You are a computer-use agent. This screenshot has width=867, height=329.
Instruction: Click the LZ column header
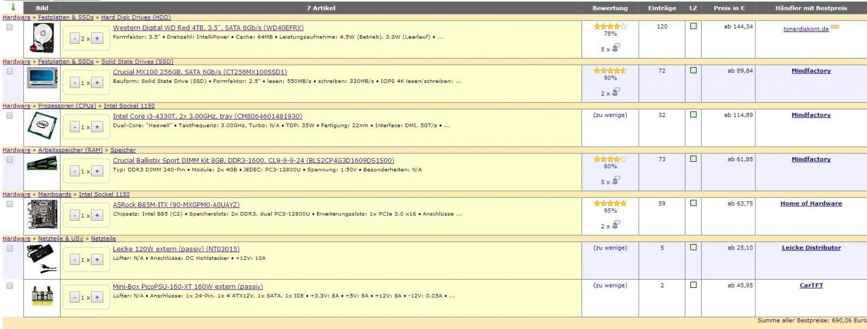coord(693,8)
